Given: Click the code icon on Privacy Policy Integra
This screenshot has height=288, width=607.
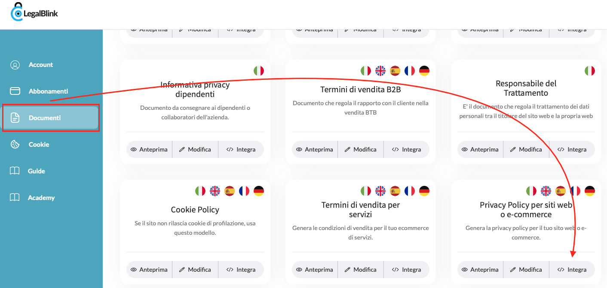Looking at the screenshot, I should pyautogui.click(x=562, y=269).
